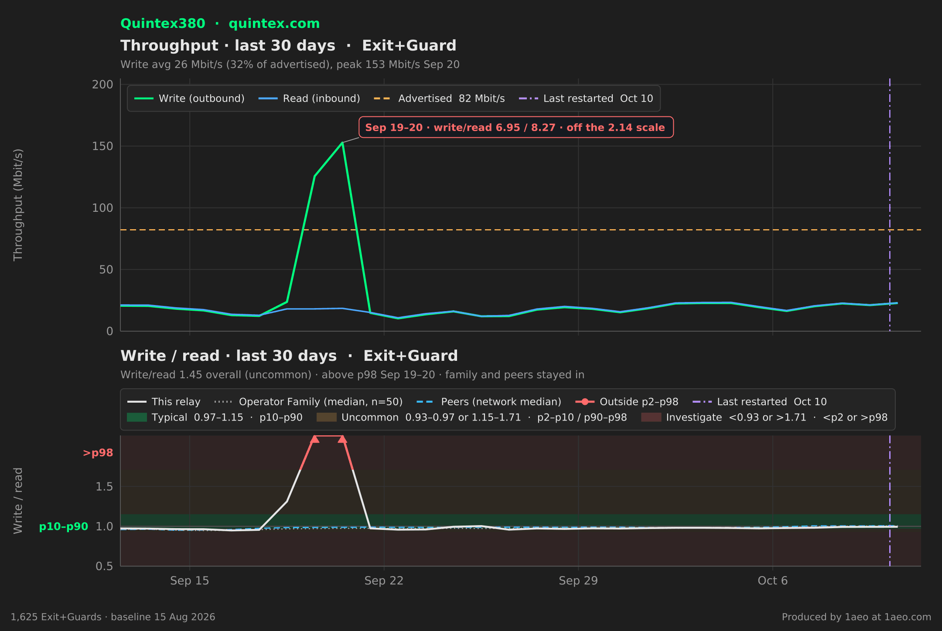Click the >p98 axis label
This screenshot has height=631, width=942.
point(98,453)
